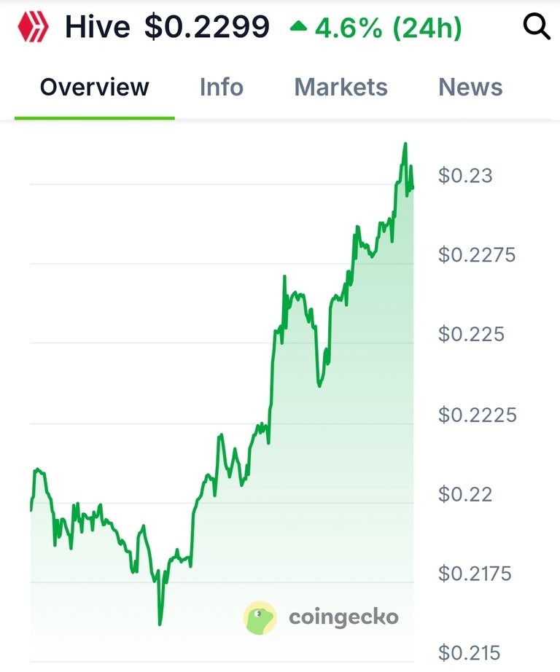Tap the red Hive logo icon

point(33,26)
